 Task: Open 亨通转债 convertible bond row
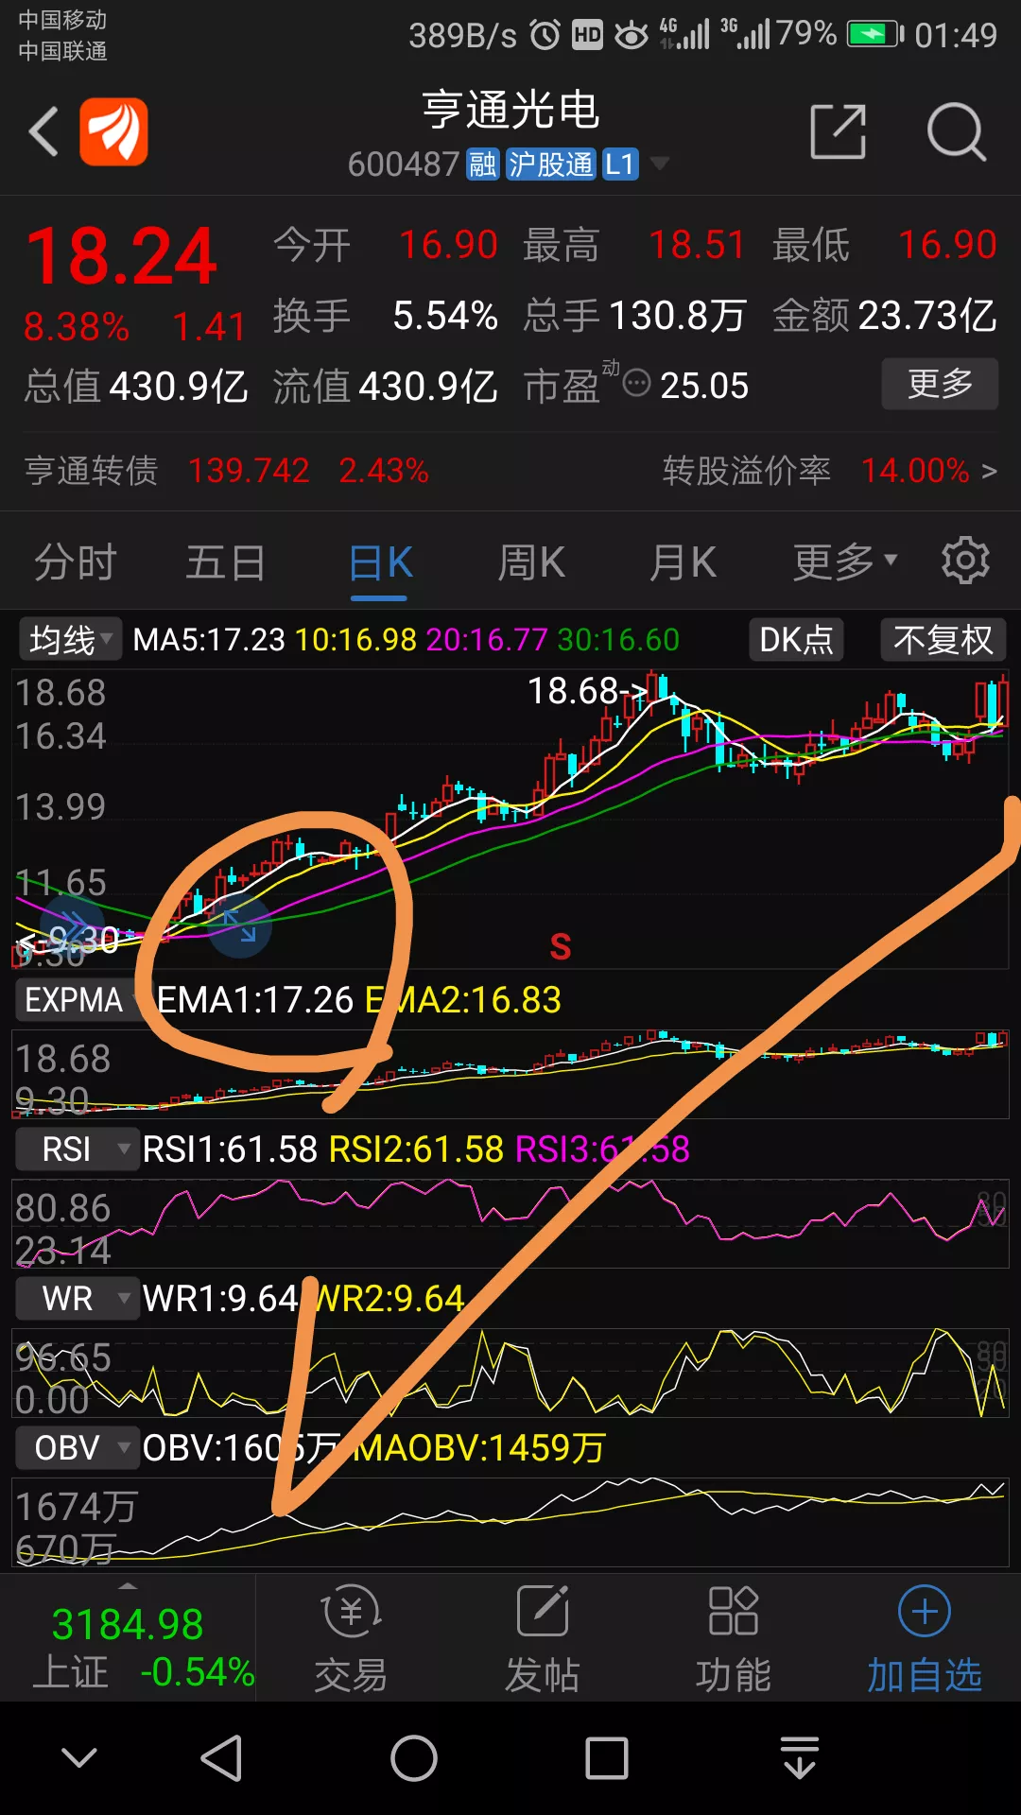[x=227, y=471]
